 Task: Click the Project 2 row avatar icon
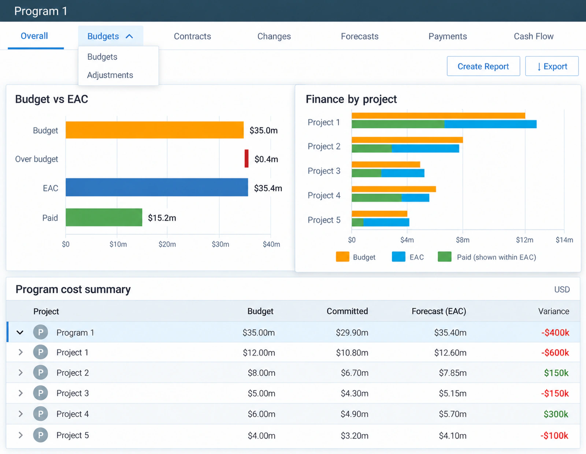pos(41,373)
